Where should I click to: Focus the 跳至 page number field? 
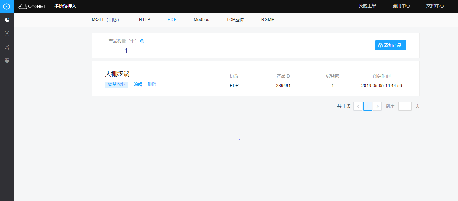405,106
